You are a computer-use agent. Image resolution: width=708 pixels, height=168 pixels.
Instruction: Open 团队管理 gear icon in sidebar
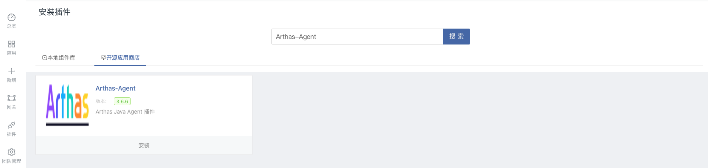(12, 152)
